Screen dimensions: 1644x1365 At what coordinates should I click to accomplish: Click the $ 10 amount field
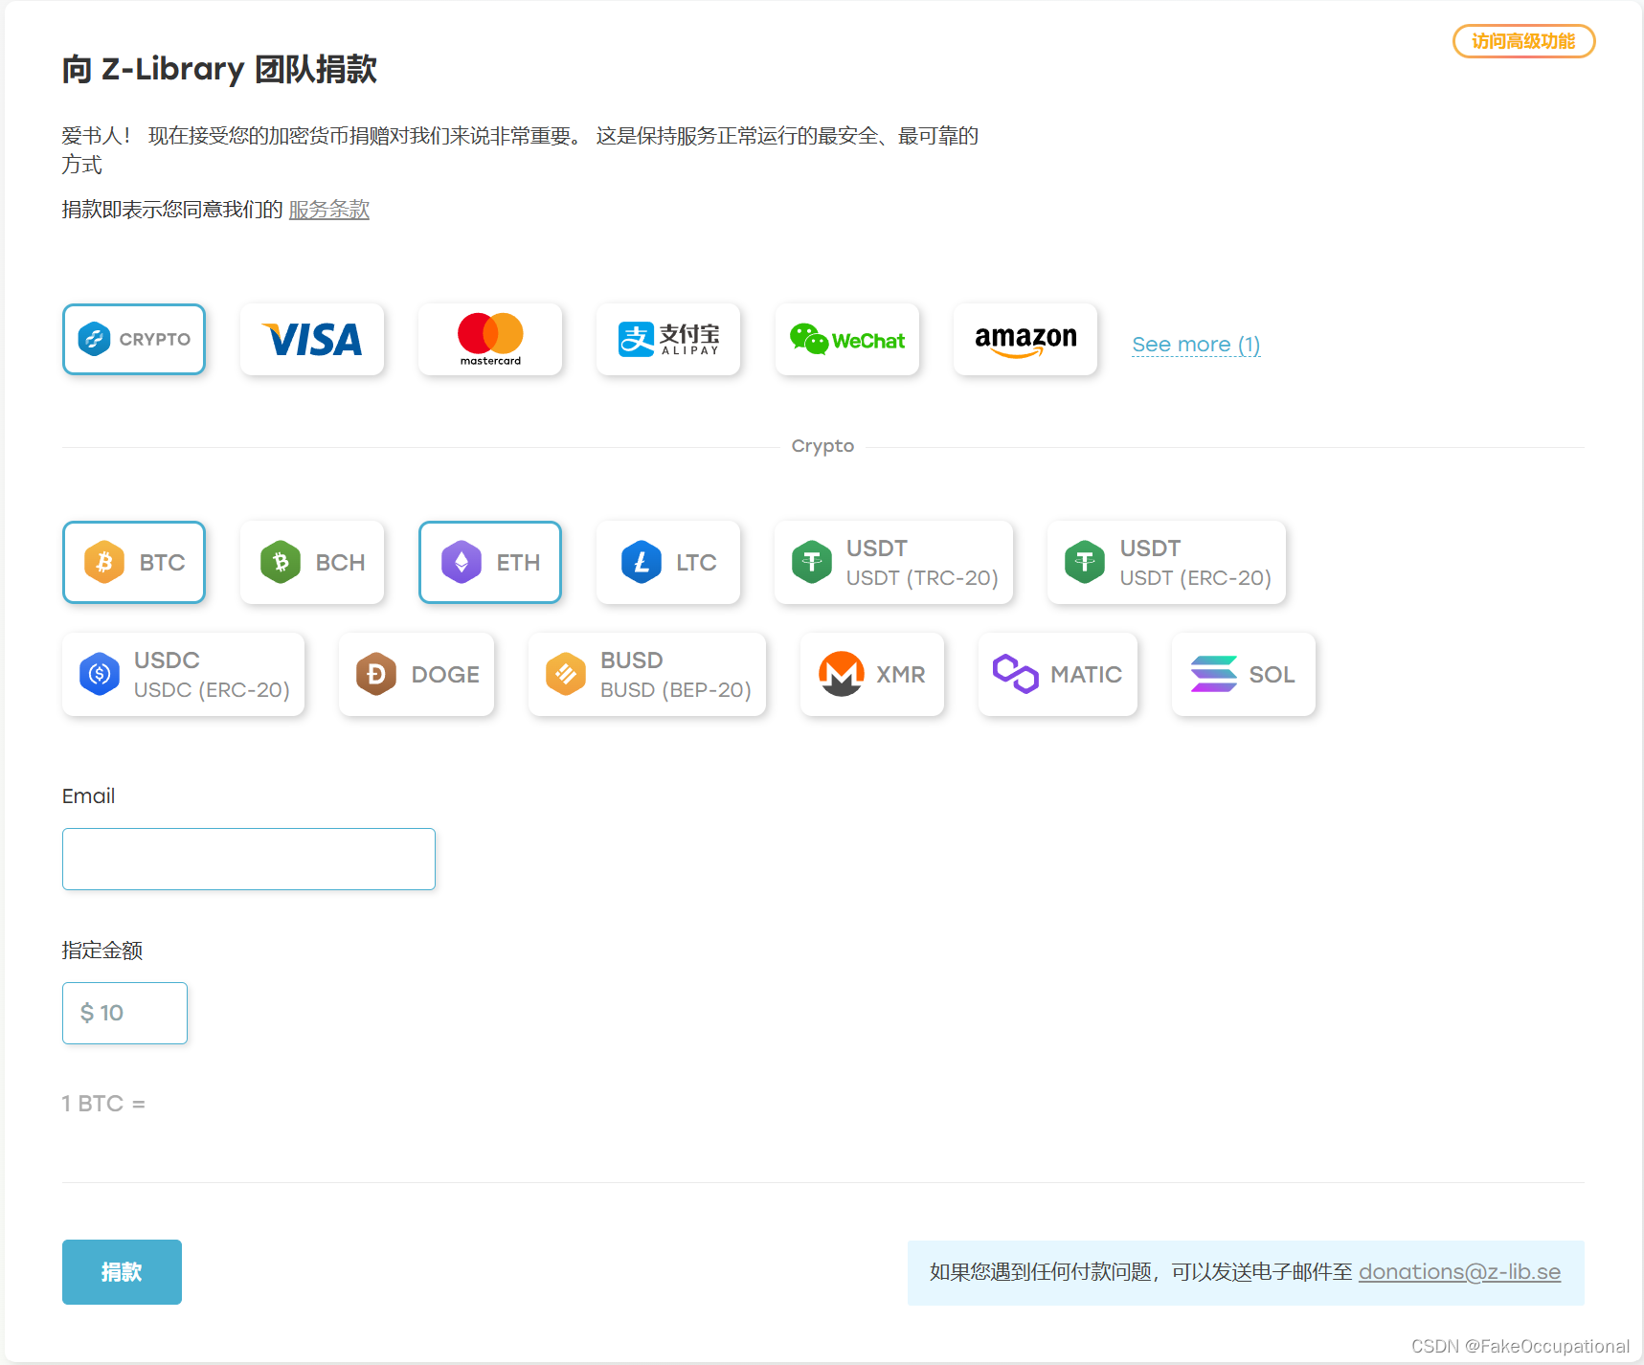point(124,1013)
